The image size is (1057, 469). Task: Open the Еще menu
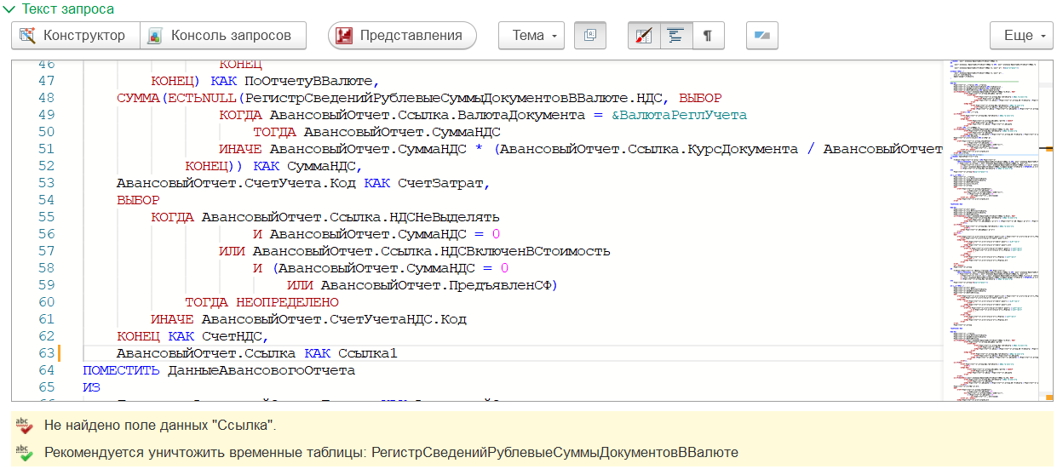pos(1021,36)
